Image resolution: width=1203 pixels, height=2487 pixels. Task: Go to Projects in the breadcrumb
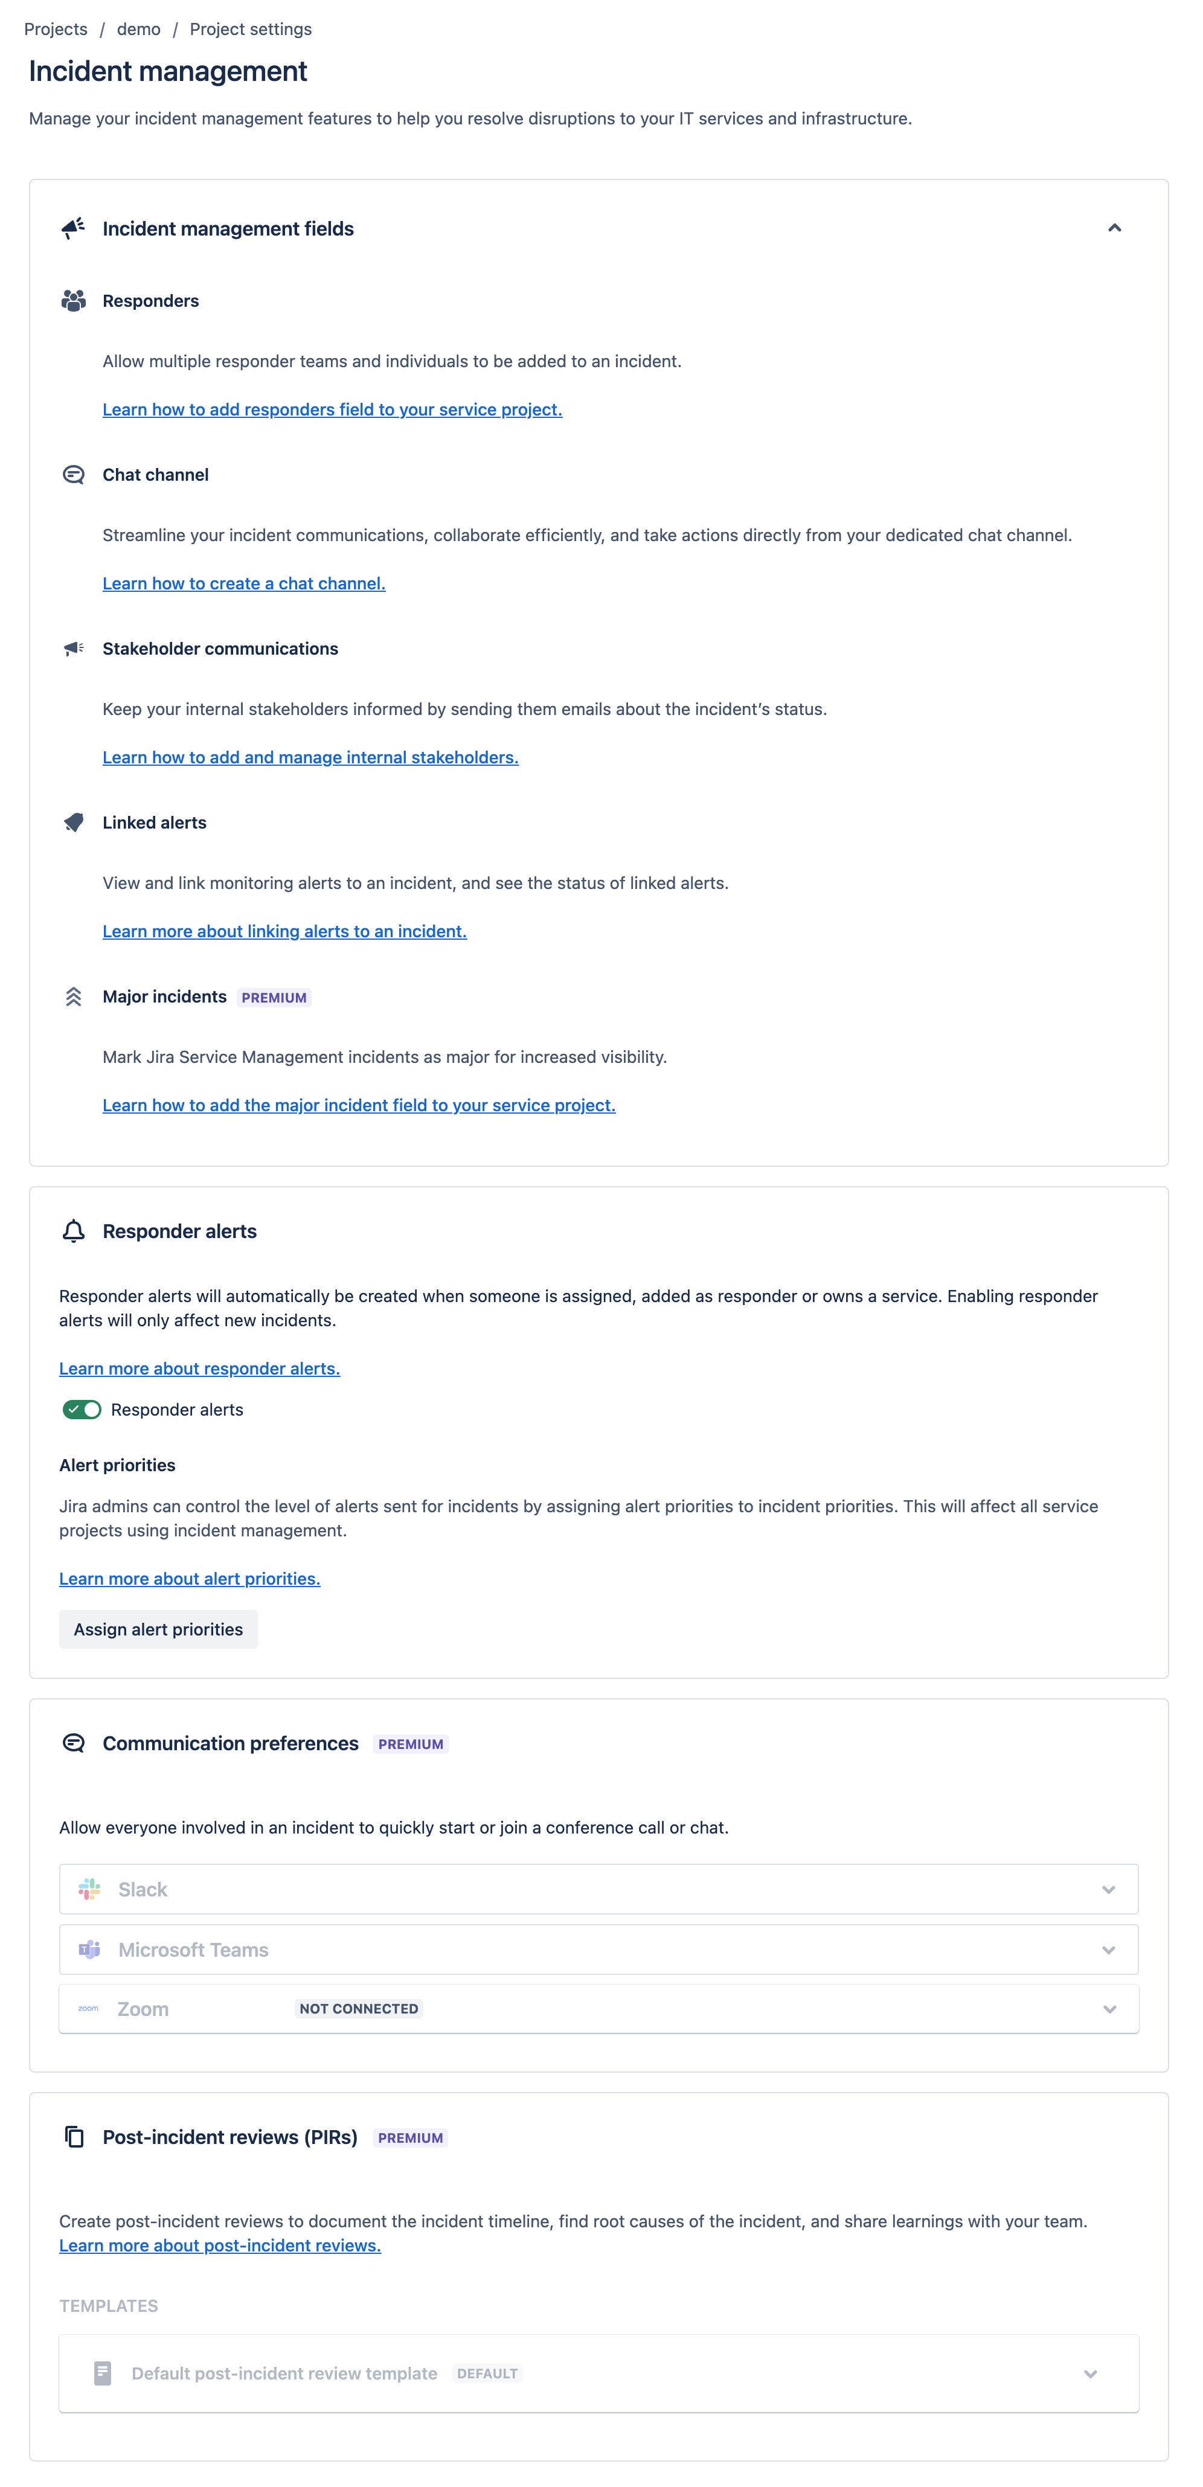[x=56, y=29]
